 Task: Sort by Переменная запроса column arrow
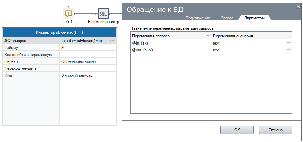pyautogui.click(x=208, y=36)
